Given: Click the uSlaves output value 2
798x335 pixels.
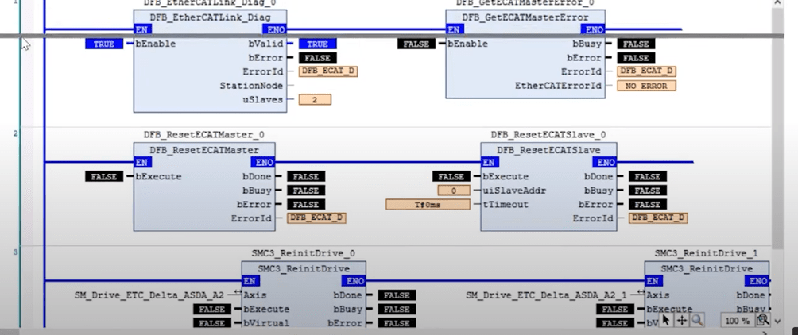Looking at the screenshot, I should [315, 99].
